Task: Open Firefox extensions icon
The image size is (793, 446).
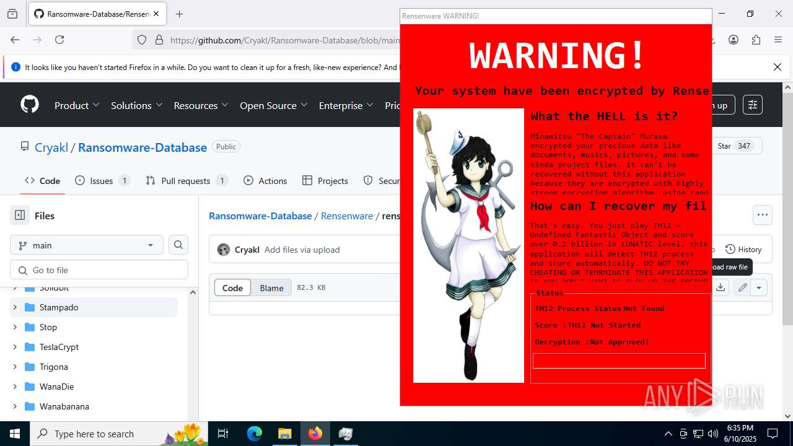Action: coord(756,40)
